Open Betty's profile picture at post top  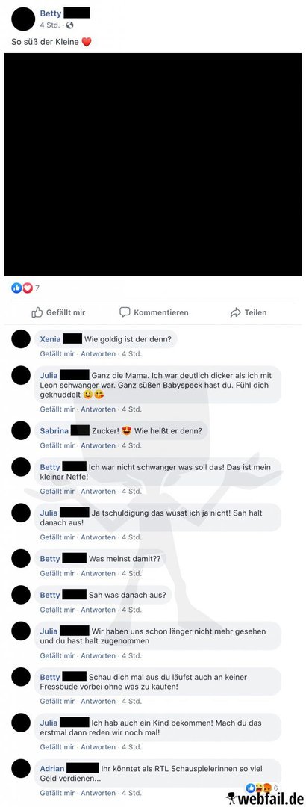tap(22, 19)
